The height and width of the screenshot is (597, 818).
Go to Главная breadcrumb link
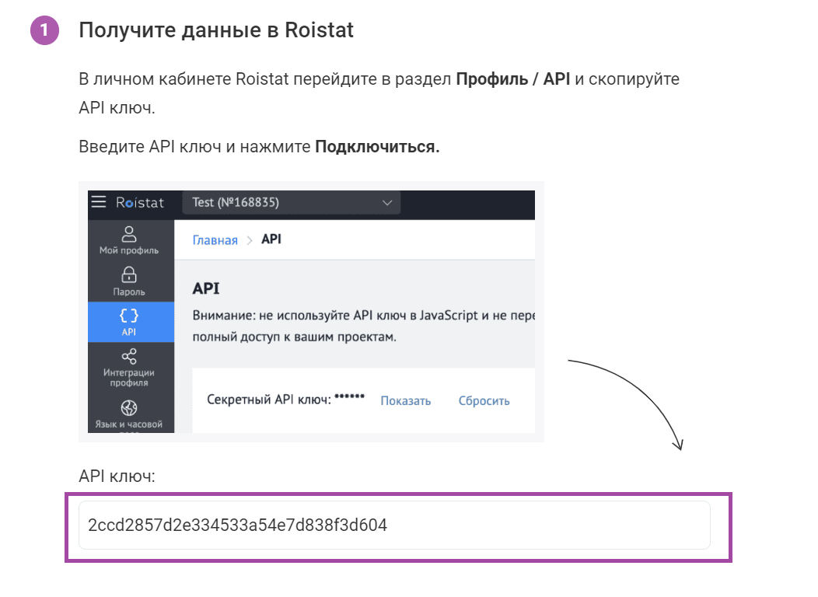pos(215,240)
